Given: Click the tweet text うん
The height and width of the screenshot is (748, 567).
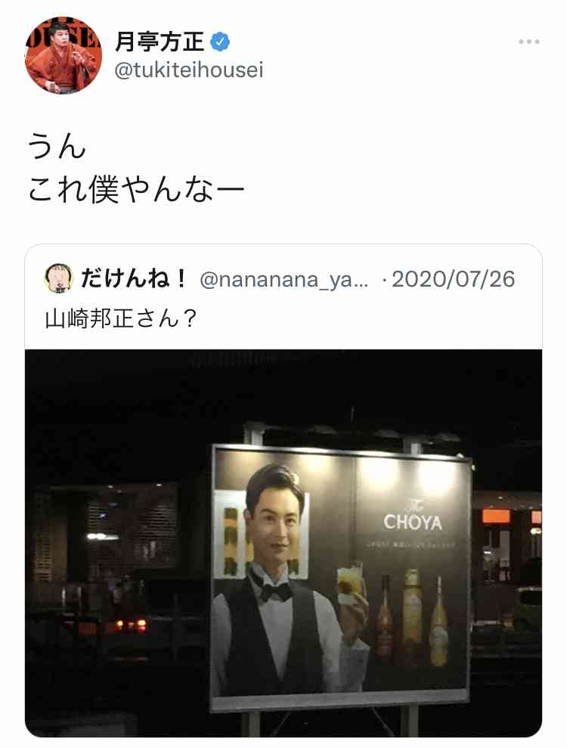Looking at the screenshot, I should point(56,146).
